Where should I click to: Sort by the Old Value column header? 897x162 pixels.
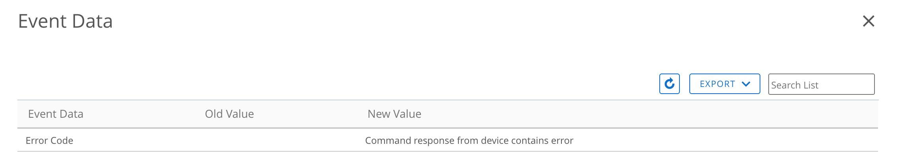pos(229,114)
